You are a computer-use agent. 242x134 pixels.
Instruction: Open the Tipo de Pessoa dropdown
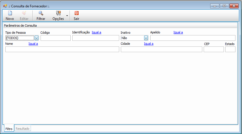click(x=36, y=38)
